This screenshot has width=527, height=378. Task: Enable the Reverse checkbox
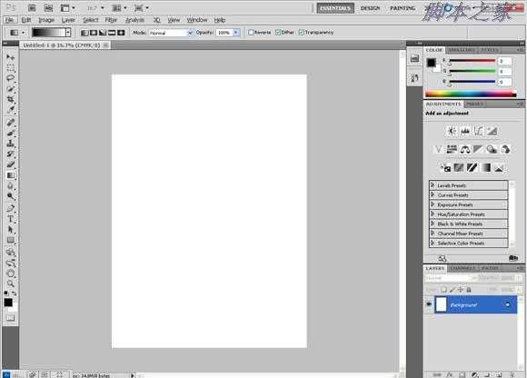(x=251, y=32)
